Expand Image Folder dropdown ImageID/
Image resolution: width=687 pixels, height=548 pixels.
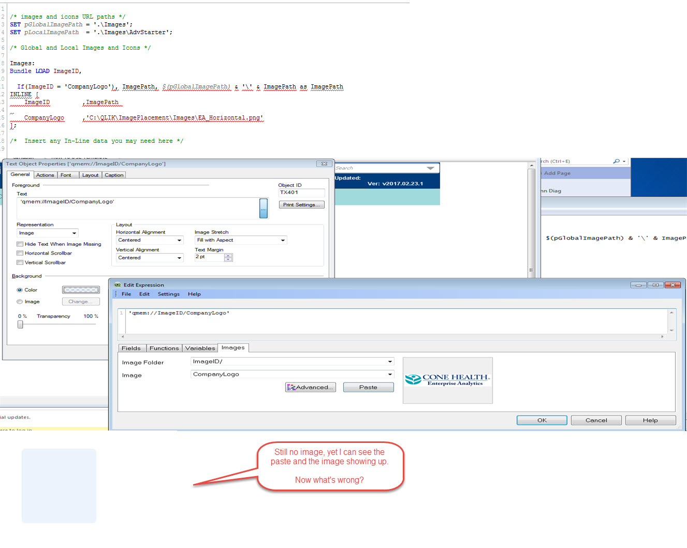point(293,361)
